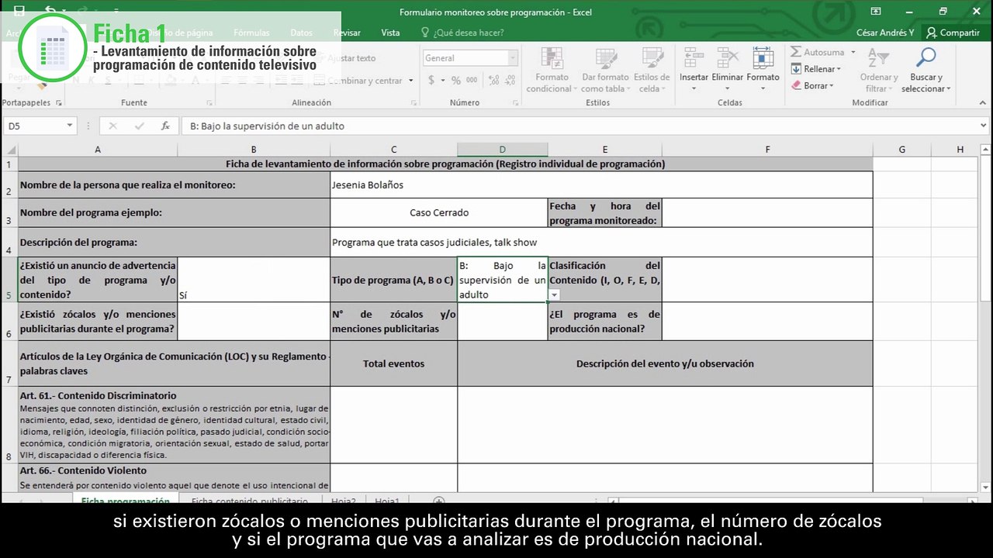The width and height of the screenshot is (993, 558).
Task: Click empty cell beside N° de zócalos
Action: pos(503,321)
